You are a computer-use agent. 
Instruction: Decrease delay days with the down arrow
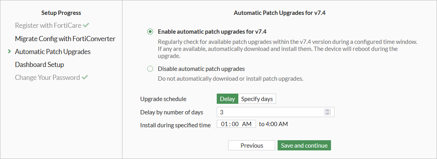click(x=327, y=114)
